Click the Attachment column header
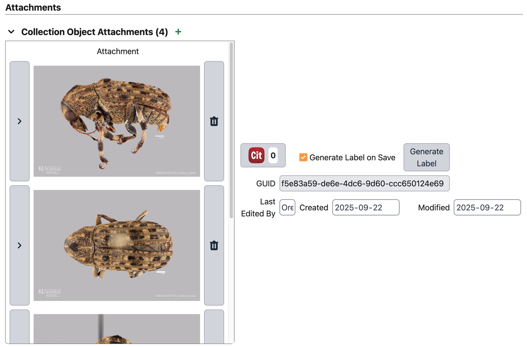The height and width of the screenshot is (347, 527). pos(118,51)
